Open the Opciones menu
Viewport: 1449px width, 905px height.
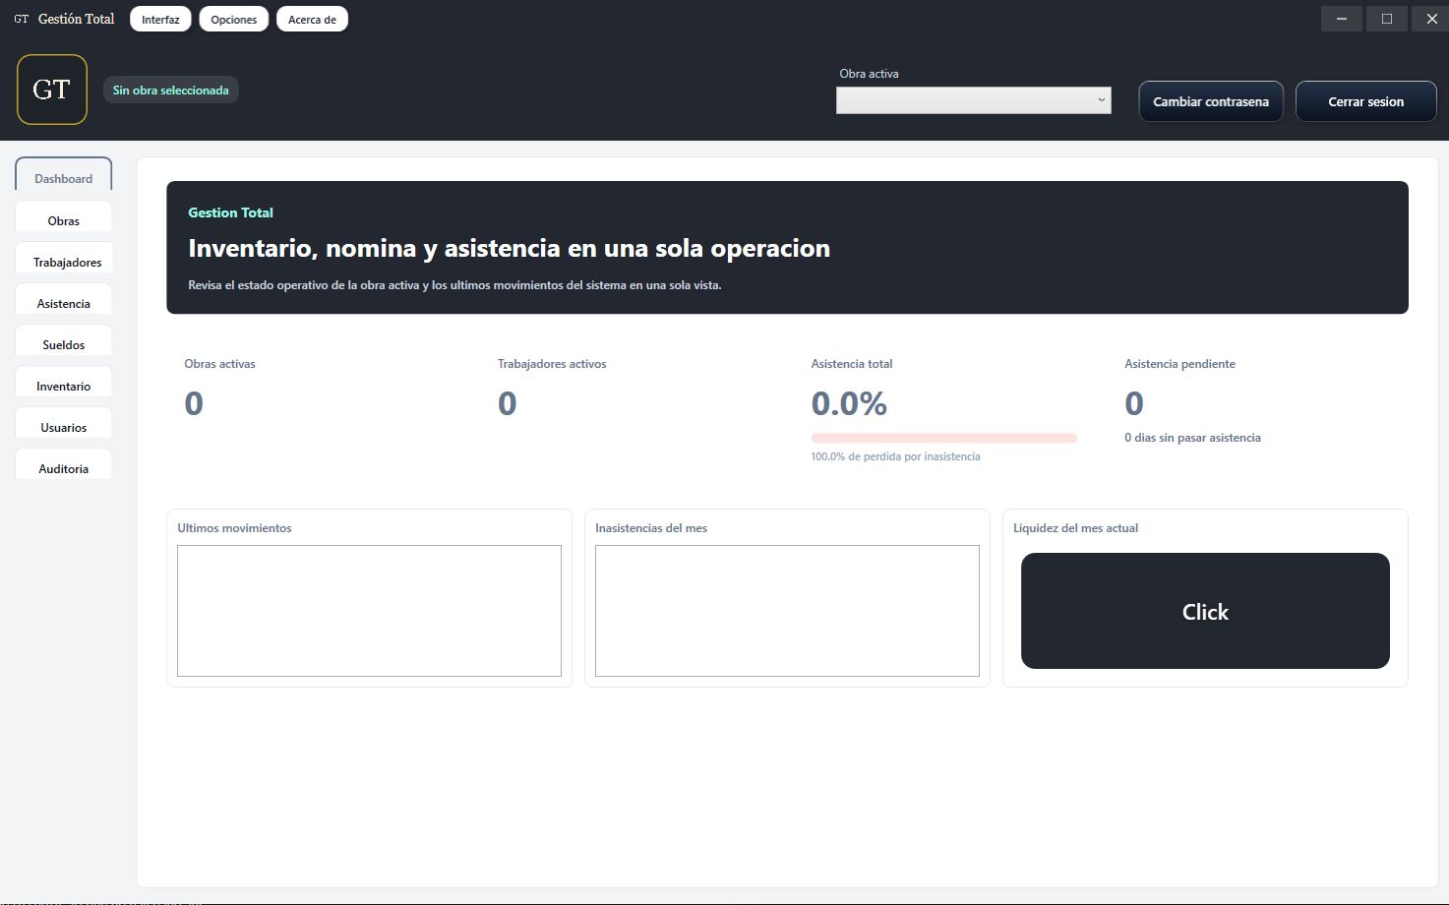click(234, 19)
